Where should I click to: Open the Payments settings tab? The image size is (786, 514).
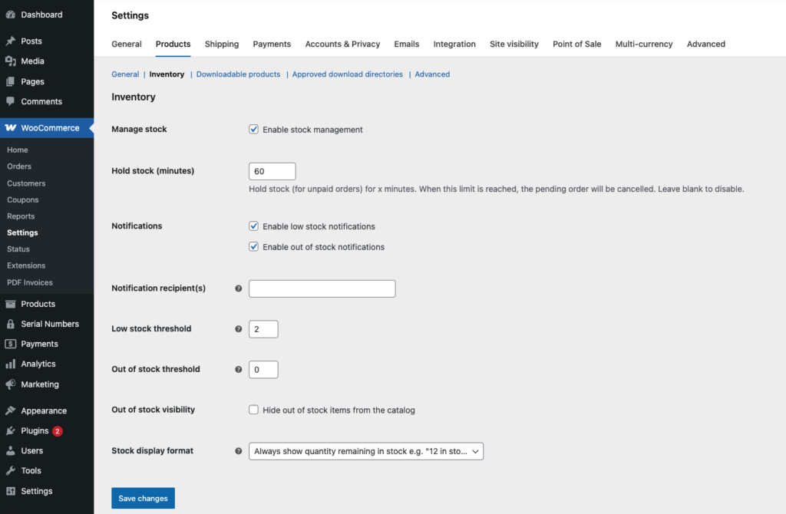pyautogui.click(x=272, y=44)
